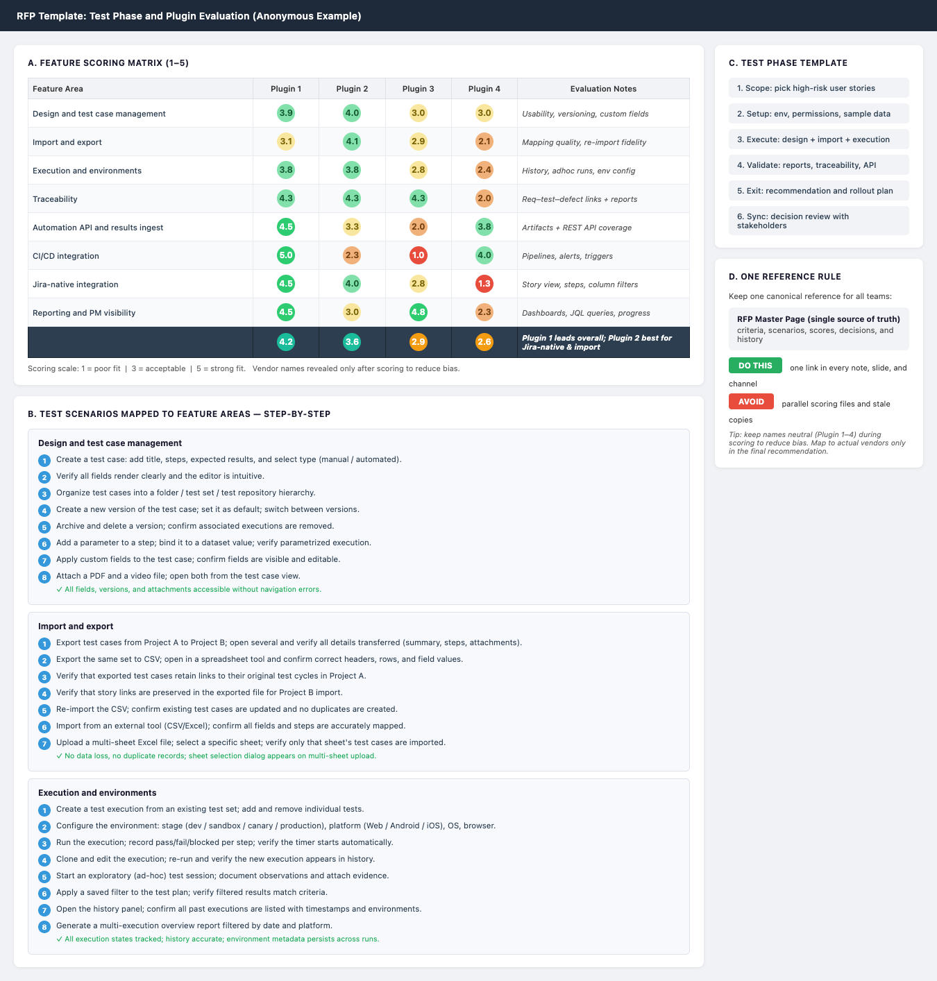Click Plugin 4 score 2.0 for Traceability

point(484,198)
